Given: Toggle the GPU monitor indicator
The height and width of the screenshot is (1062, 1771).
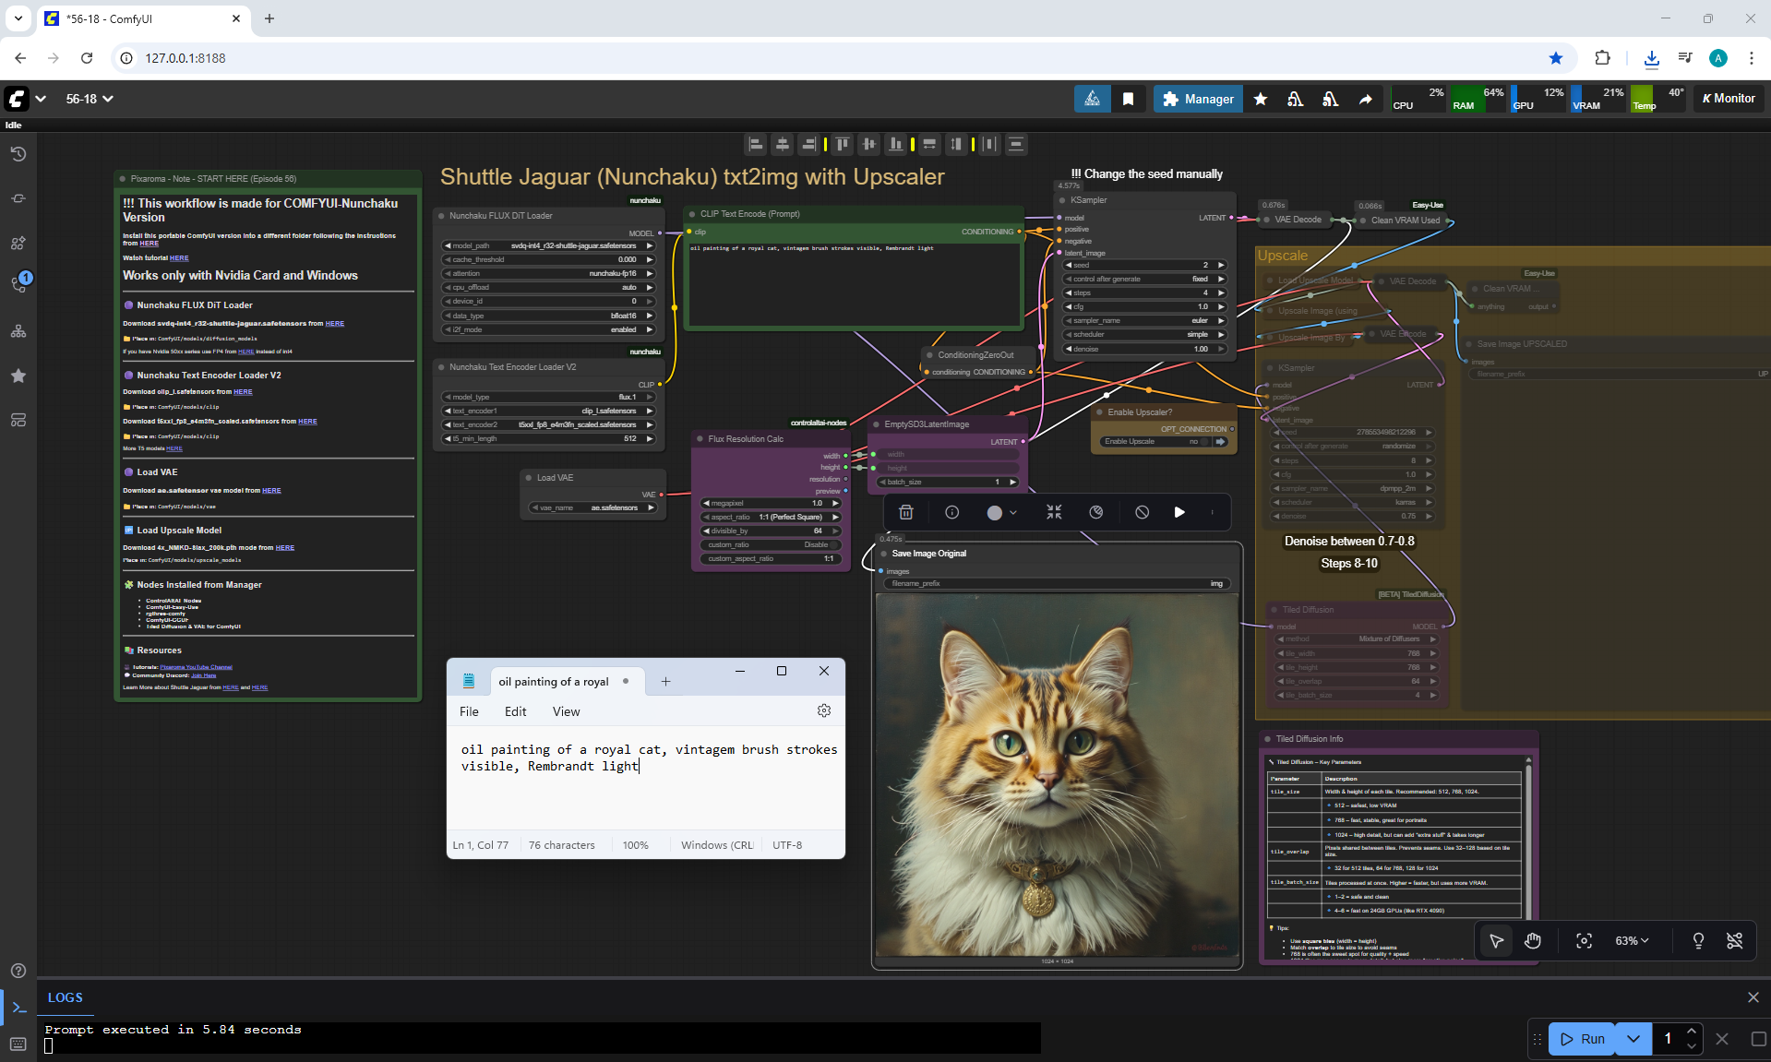Looking at the screenshot, I should coord(1538,99).
